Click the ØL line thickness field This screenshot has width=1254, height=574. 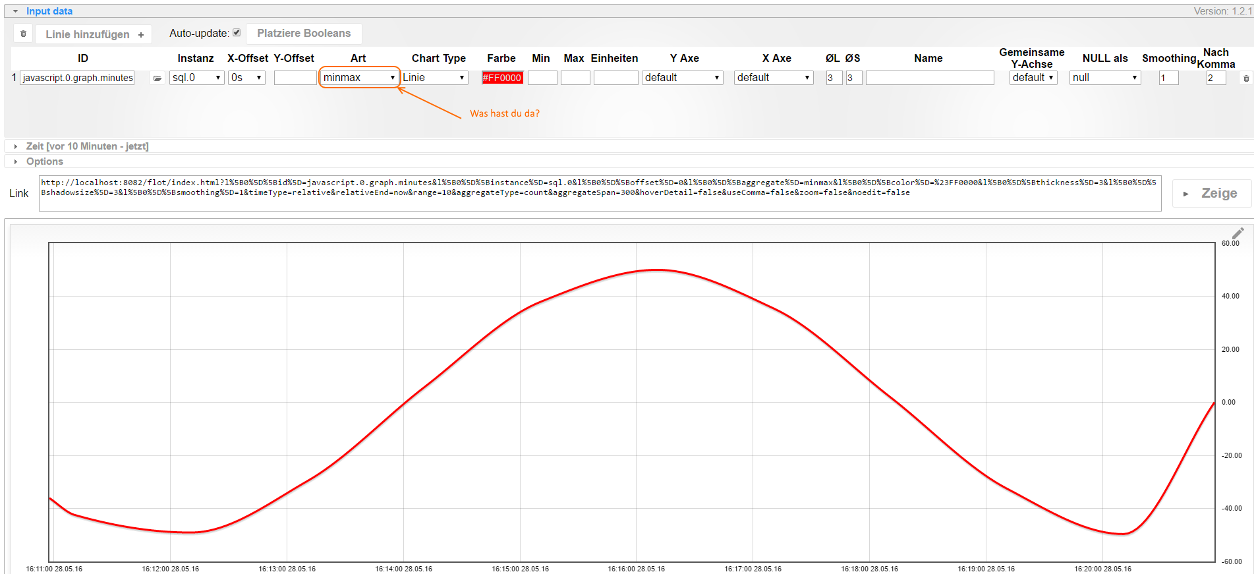click(x=834, y=78)
